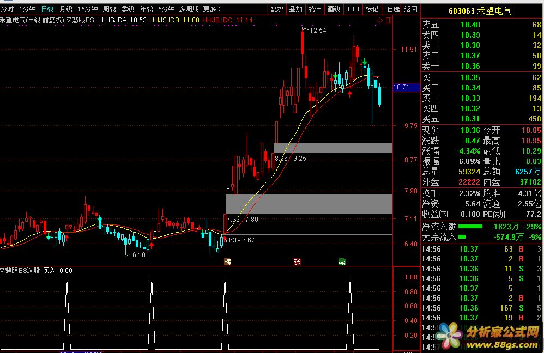Click the 标记 mark button

pos(372,9)
